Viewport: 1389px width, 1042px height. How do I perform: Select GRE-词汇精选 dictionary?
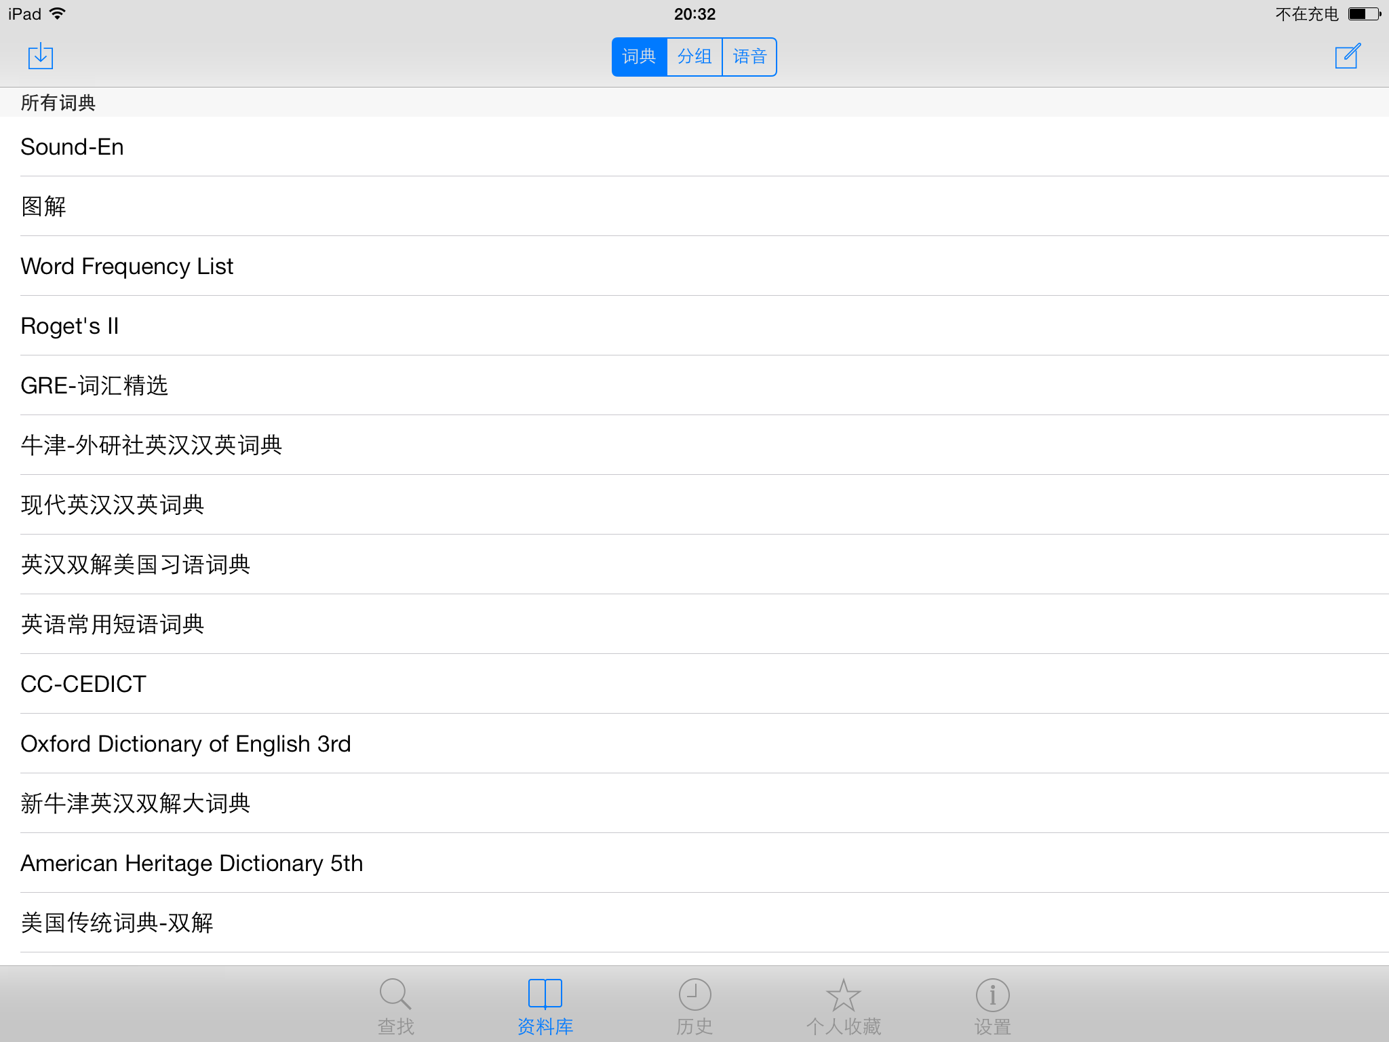click(x=694, y=385)
